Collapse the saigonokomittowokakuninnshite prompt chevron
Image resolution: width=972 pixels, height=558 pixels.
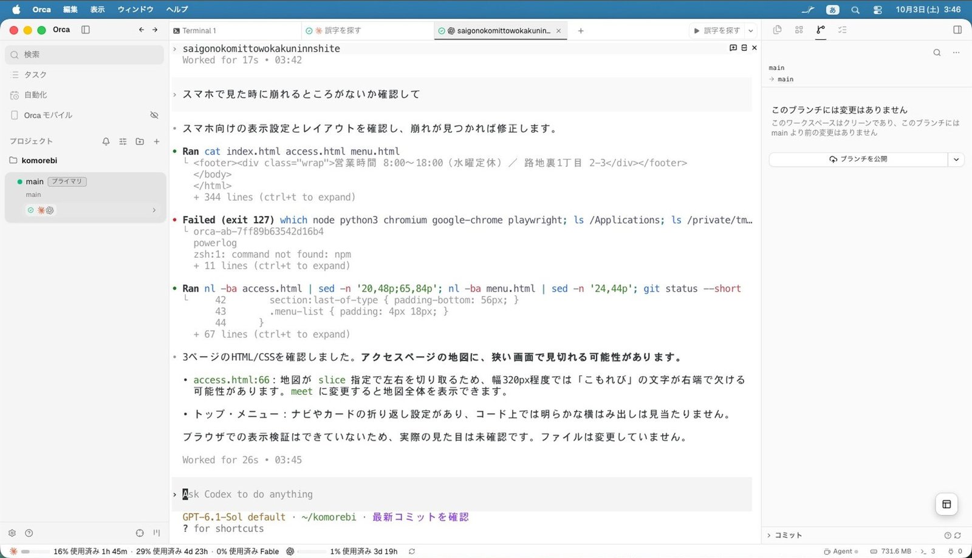tap(175, 49)
